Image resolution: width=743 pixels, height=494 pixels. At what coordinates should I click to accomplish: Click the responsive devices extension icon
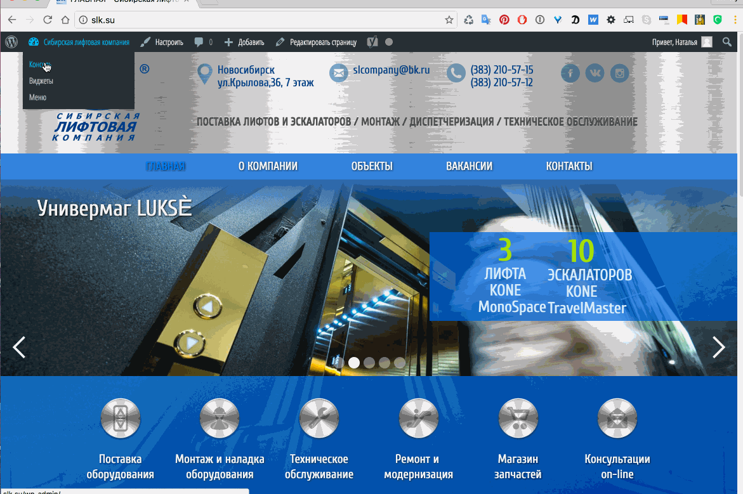pyautogui.click(x=629, y=20)
